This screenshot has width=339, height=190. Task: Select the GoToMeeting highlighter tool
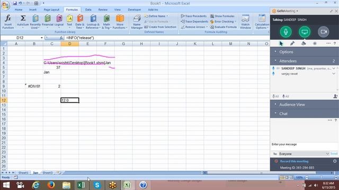pos(304,43)
